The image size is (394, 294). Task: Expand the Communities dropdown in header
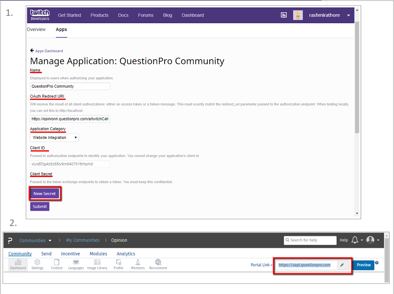(35, 240)
